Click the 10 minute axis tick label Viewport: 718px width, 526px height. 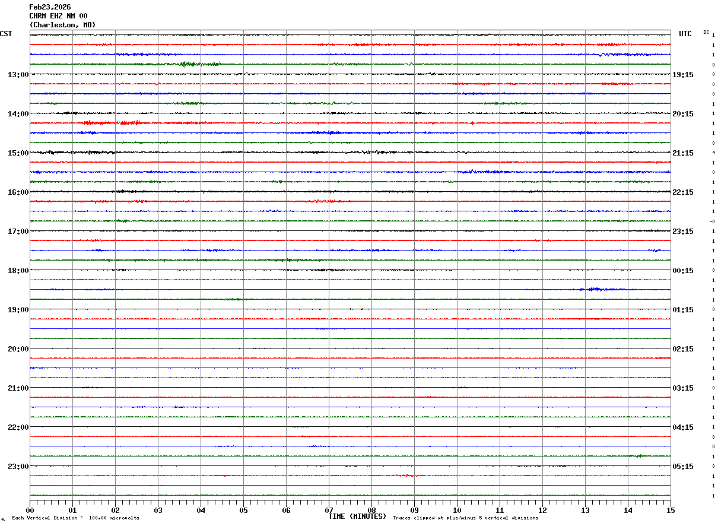point(457,510)
